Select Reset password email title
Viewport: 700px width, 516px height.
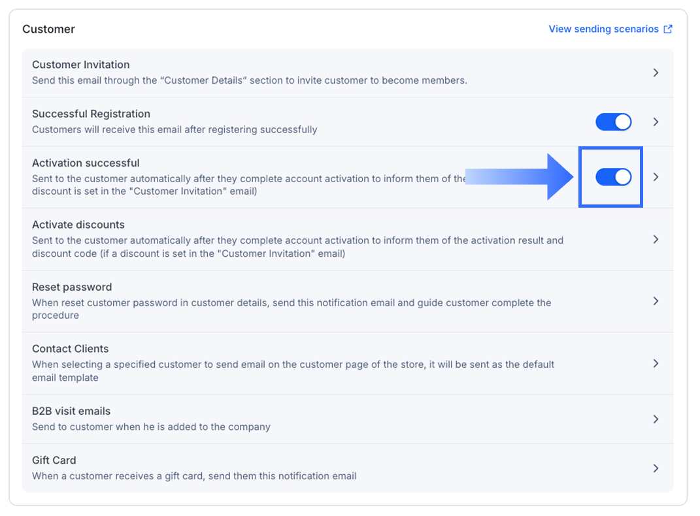tap(72, 287)
